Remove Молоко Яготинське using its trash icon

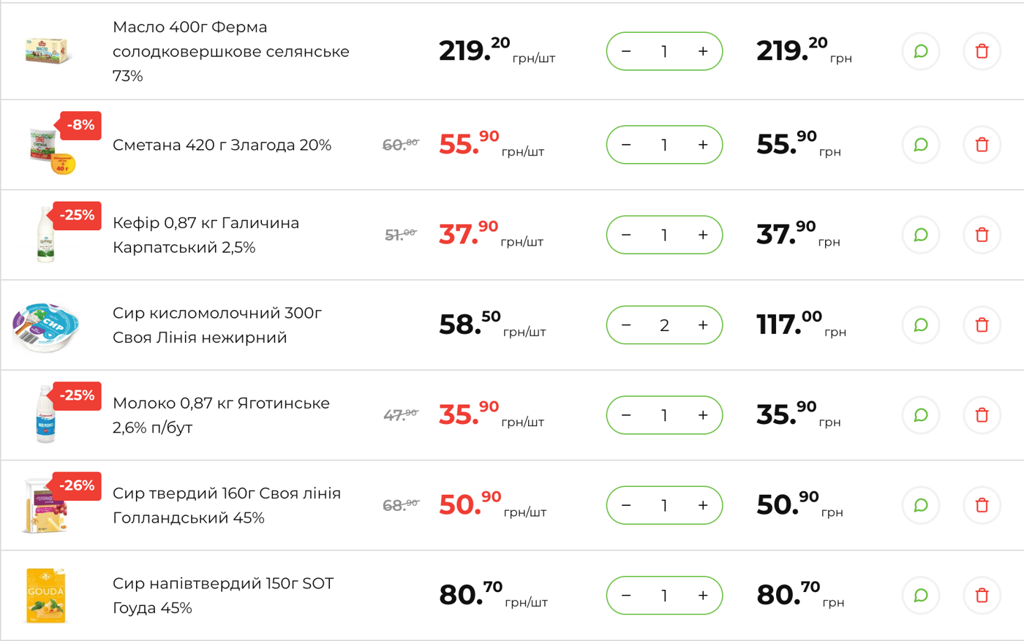click(x=982, y=414)
